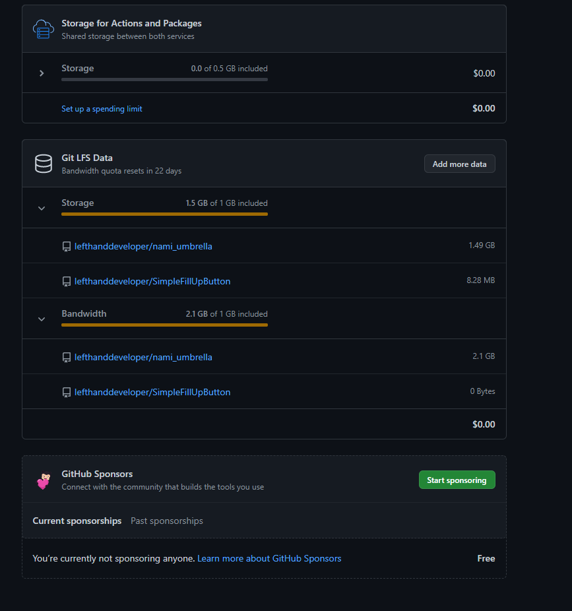The width and height of the screenshot is (572, 611).
Task: Click repo icon beside nami_umbrella under Bandwidth
Action: point(67,358)
